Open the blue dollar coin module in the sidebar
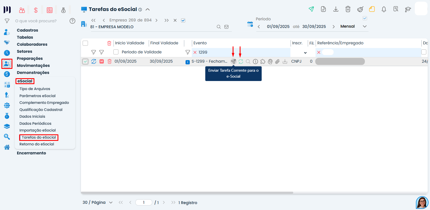This screenshot has height=210, width=430. (7, 74)
